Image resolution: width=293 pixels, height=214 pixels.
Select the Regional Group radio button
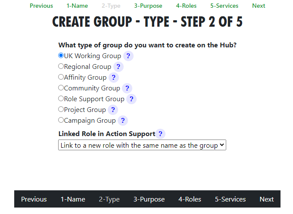61,66
